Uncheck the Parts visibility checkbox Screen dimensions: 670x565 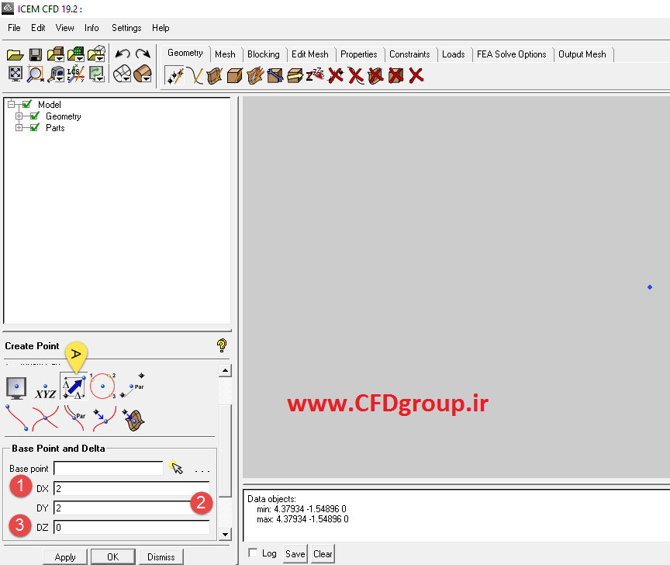click(x=35, y=128)
